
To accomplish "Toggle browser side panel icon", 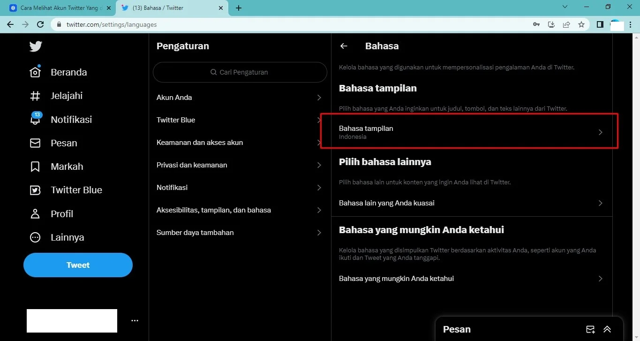I will click(600, 24).
